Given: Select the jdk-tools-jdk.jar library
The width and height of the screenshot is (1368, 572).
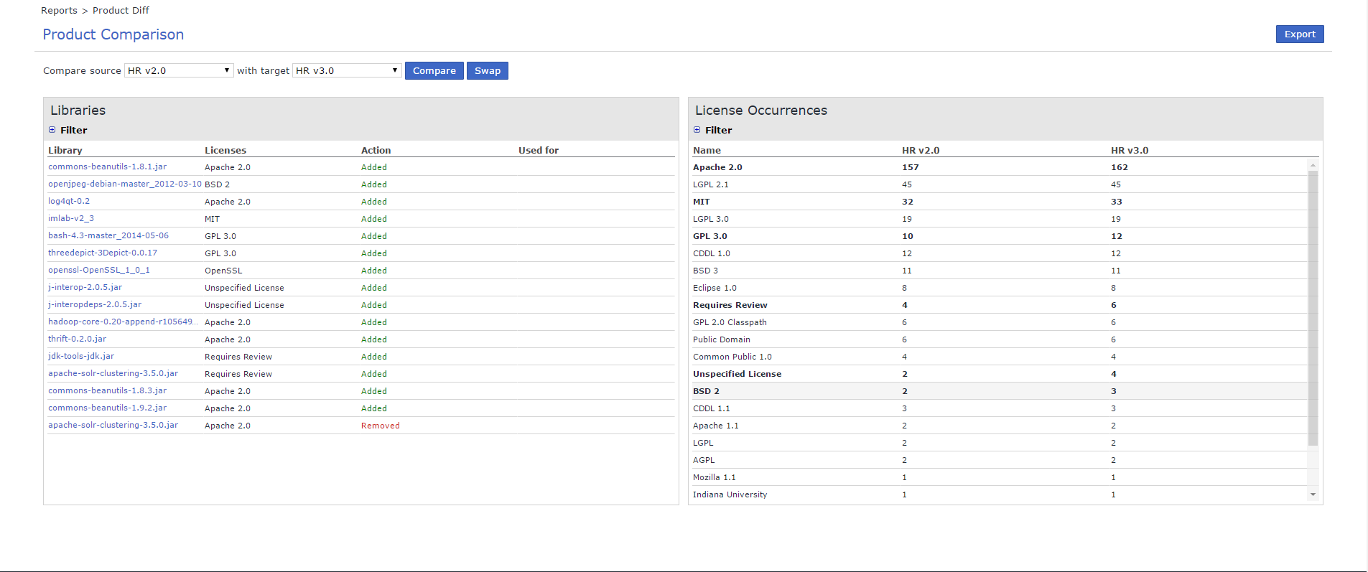Looking at the screenshot, I should click(81, 356).
